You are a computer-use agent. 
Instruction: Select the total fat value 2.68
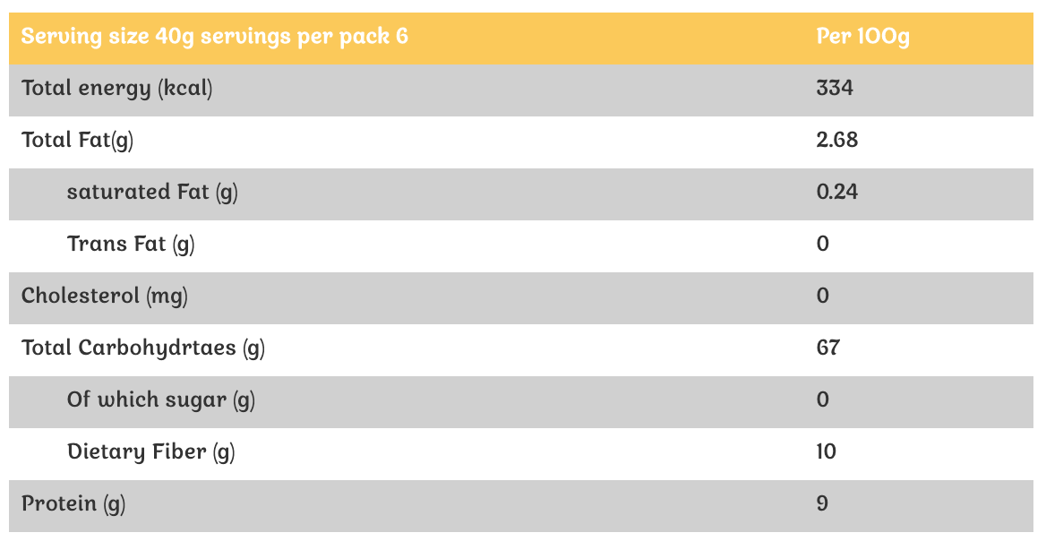(837, 141)
